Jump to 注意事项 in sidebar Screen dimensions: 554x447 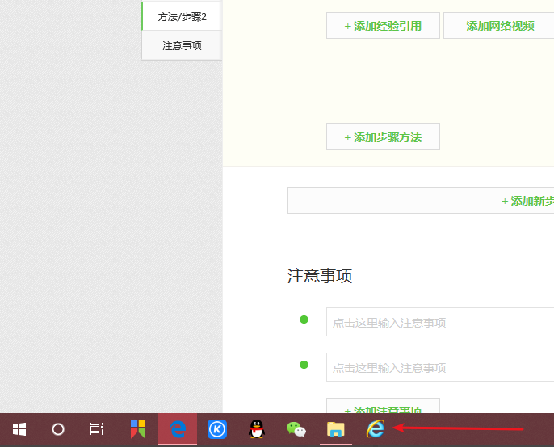point(182,45)
